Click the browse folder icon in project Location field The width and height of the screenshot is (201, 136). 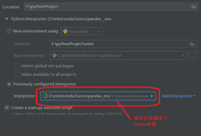(194, 6)
